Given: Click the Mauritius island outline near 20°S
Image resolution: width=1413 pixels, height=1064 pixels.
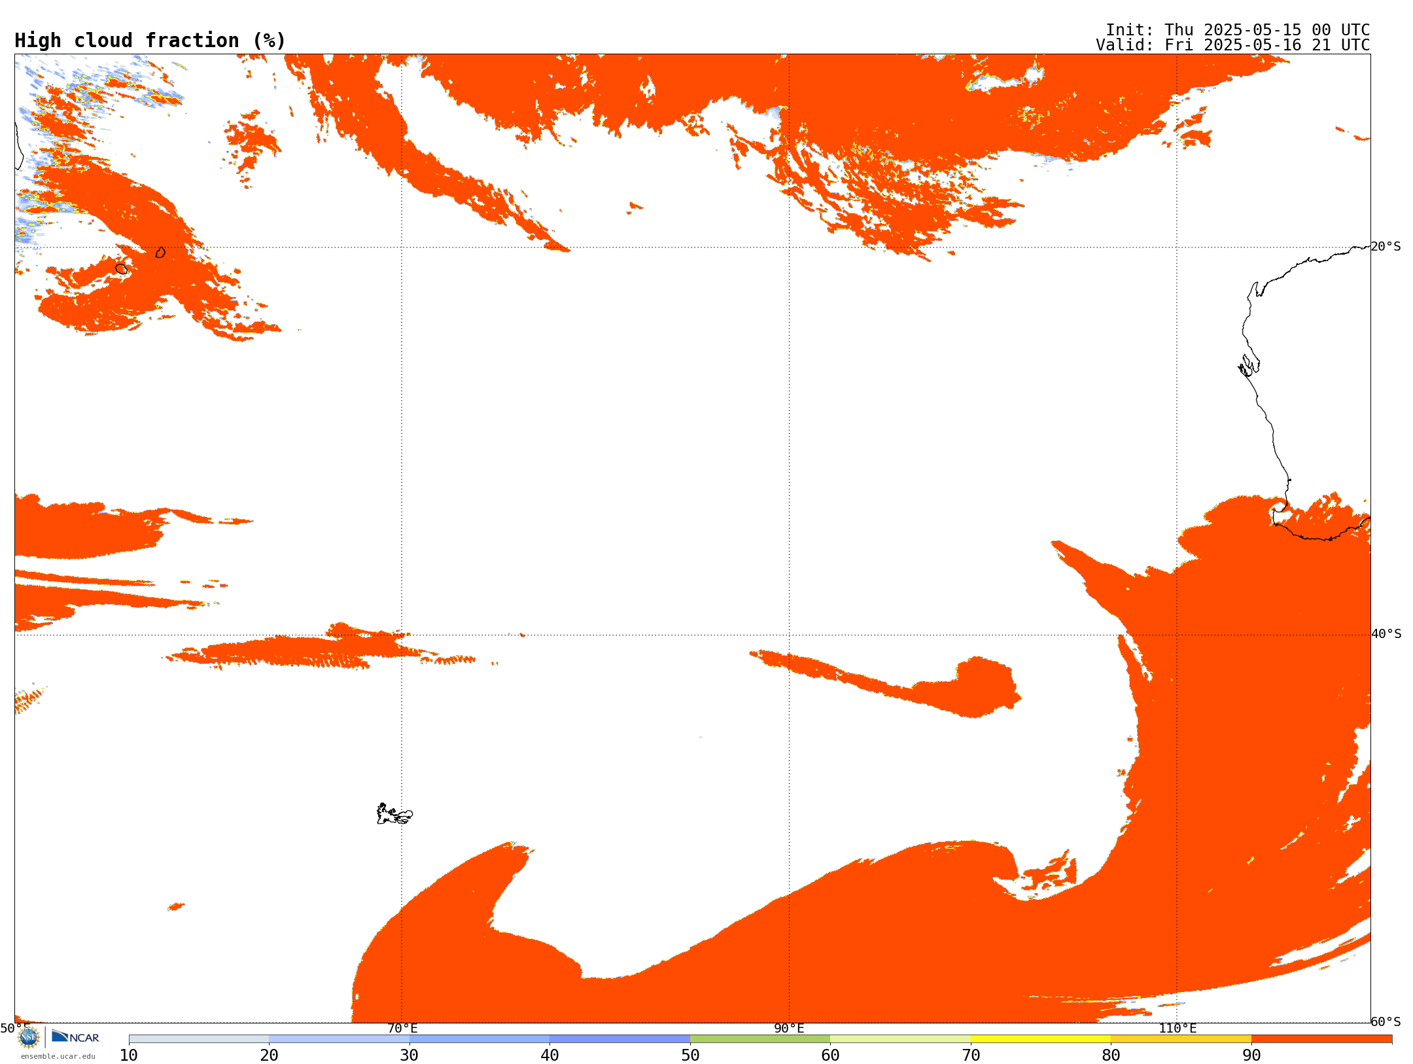Looking at the screenshot, I should click(x=160, y=253).
